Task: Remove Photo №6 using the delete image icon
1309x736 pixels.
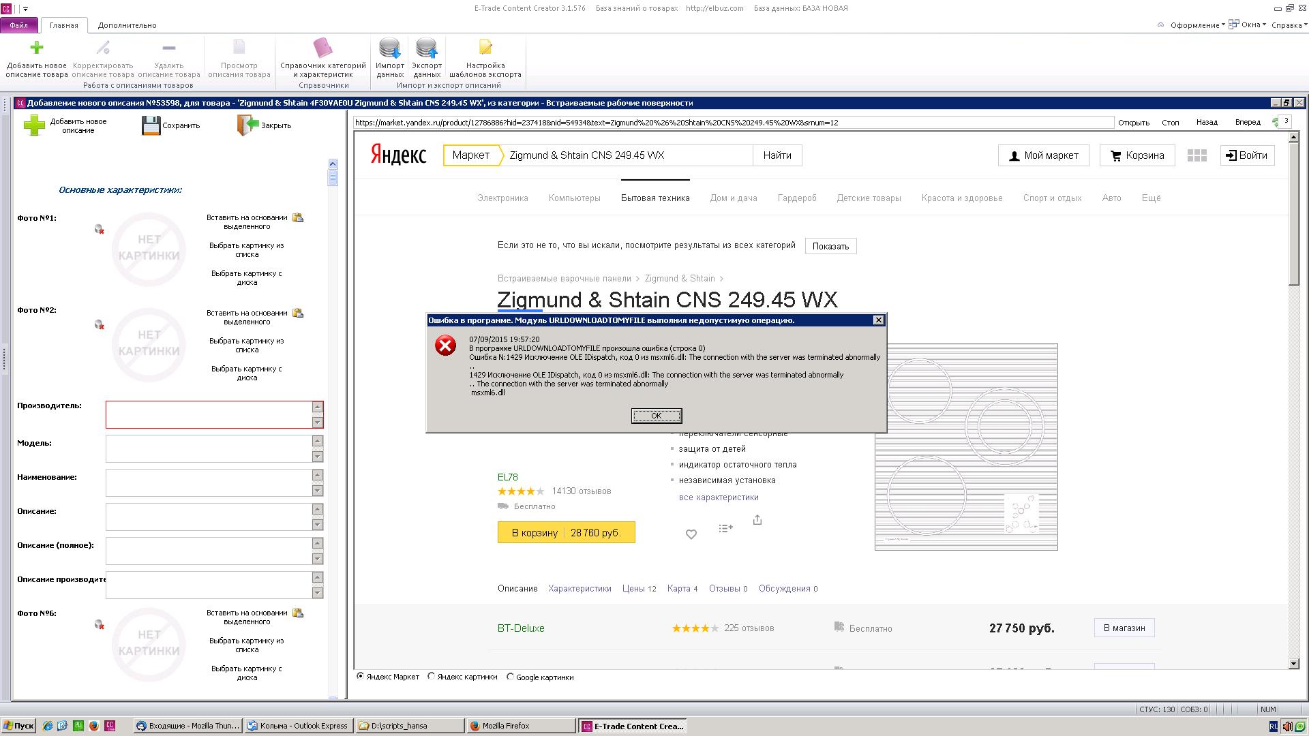Action: 100,625
